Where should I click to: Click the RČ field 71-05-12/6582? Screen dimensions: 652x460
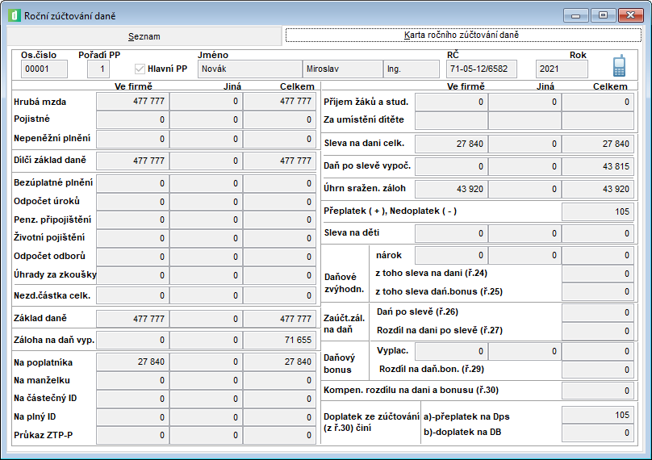(x=482, y=69)
